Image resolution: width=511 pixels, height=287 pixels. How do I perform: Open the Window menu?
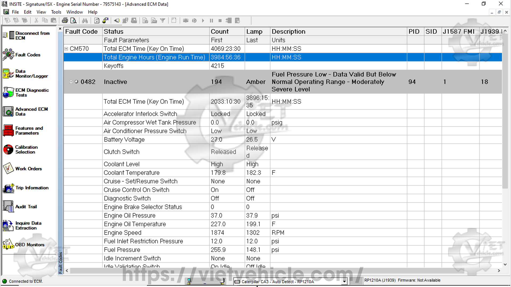(74, 12)
